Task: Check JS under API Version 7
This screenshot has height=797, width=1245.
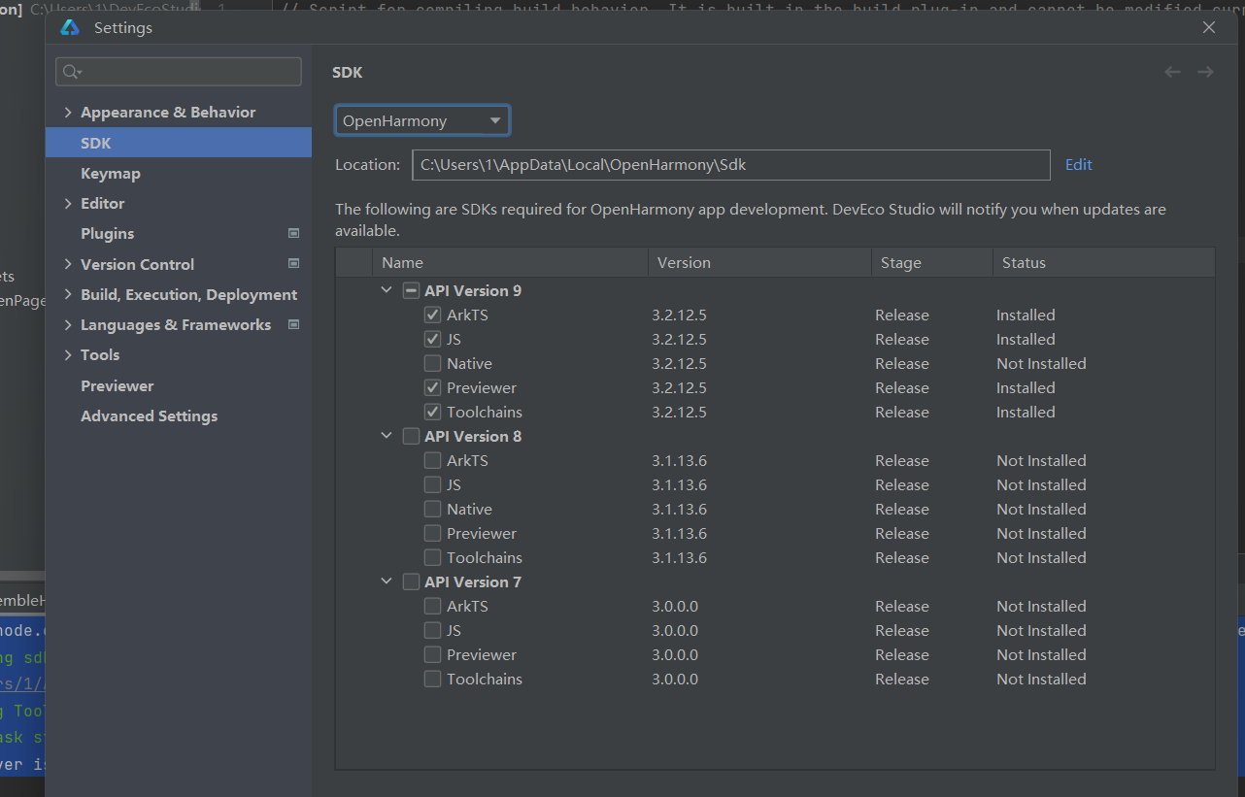Action: pos(433,630)
